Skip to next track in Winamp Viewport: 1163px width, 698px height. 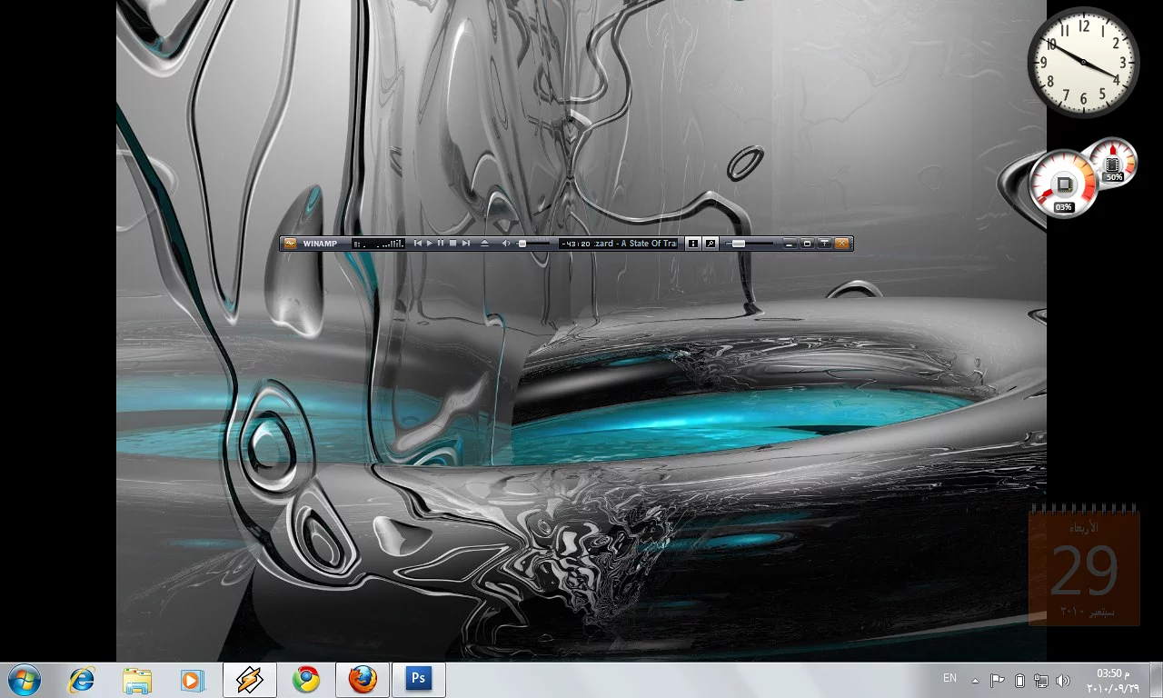click(465, 244)
